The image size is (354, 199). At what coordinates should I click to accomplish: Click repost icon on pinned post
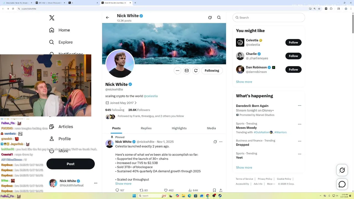pos(141,190)
